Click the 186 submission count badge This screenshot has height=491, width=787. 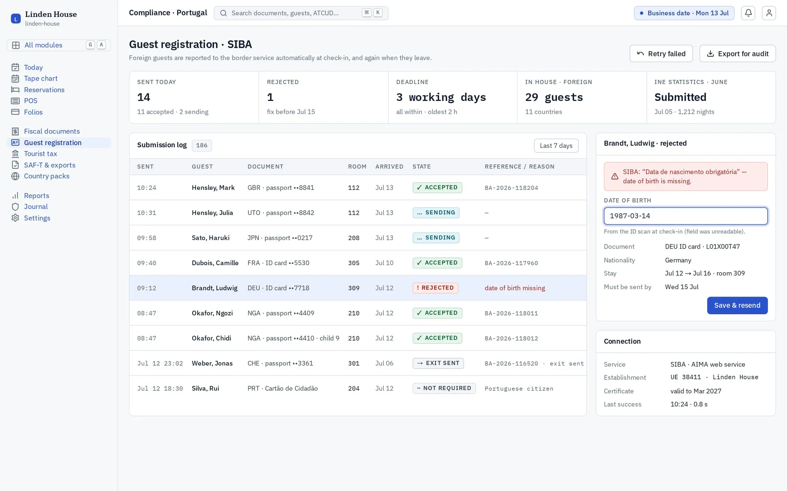click(x=201, y=145)
